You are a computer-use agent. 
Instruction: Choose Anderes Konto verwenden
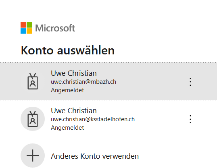(95, 156)
